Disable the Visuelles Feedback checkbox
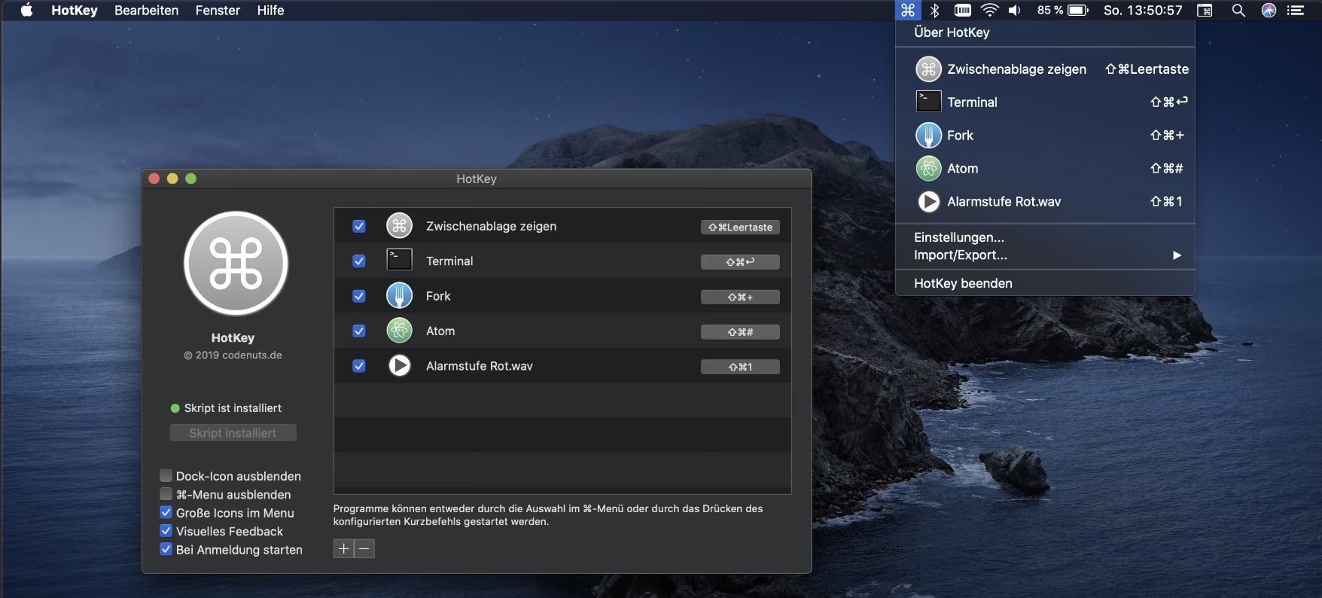Viewport: 1322px width, 598px height. pyautogui.click(x=166, y=531)
